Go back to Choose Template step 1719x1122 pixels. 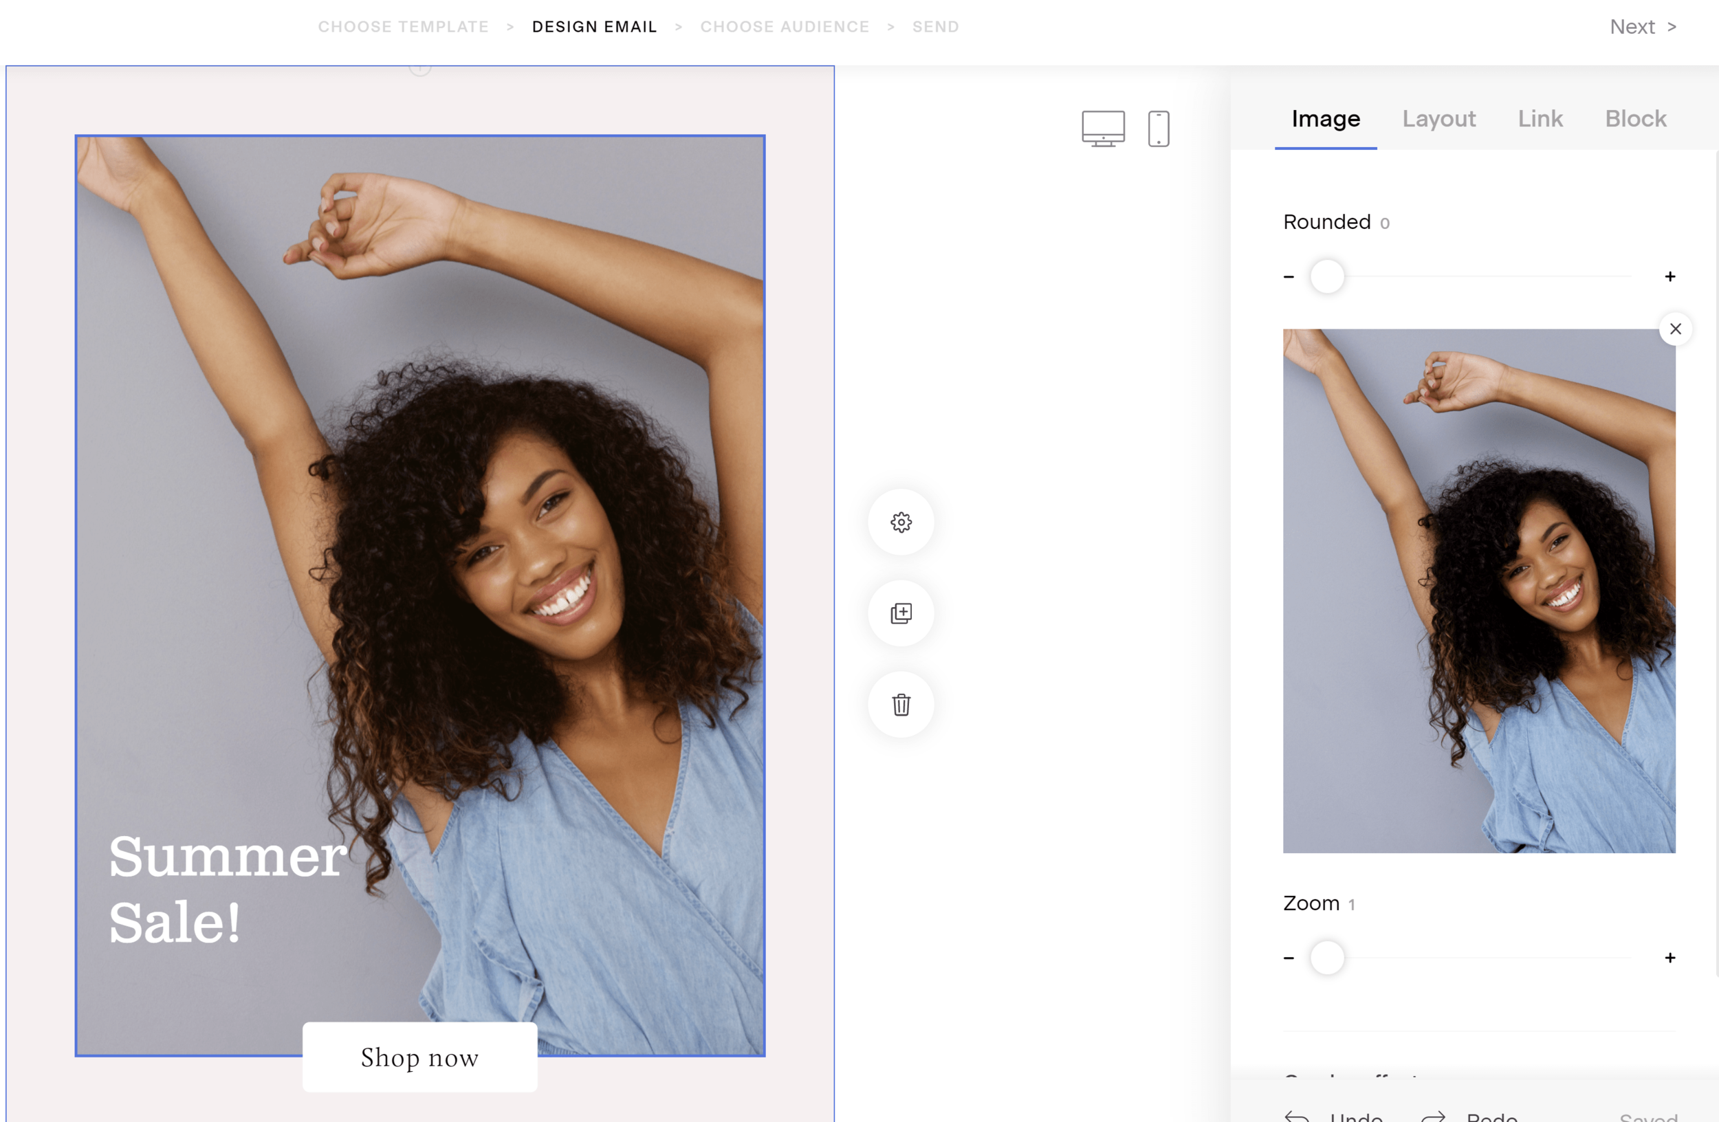click(403, 27)
